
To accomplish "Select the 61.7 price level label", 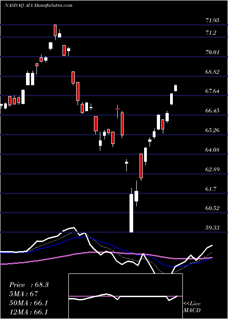I will (x=211, y=189).
